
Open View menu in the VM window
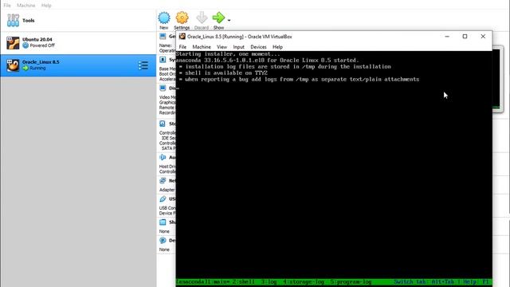(x=222, y=47)
